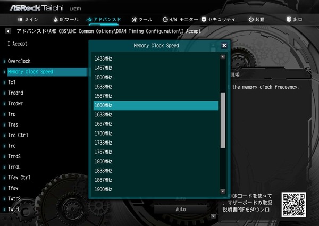Image resolution: width=319 pixels, height=226 pixels.
Task: Click the popup list scroll-up arrow
Action: tap(223, 57)
